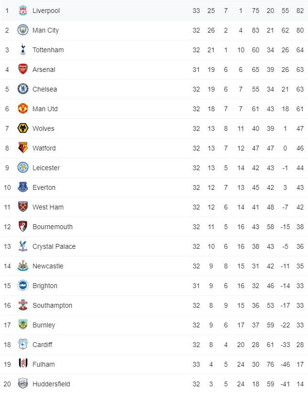Select the Burnley team name

tap(44, 325)
